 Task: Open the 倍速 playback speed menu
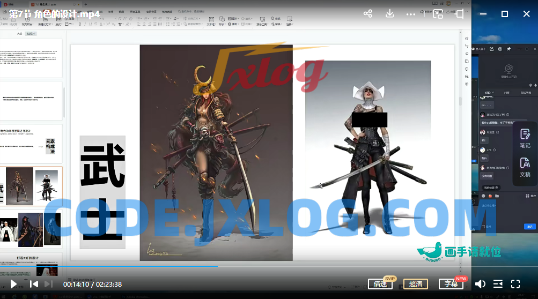pyautogui.click(x=381, y=284)
